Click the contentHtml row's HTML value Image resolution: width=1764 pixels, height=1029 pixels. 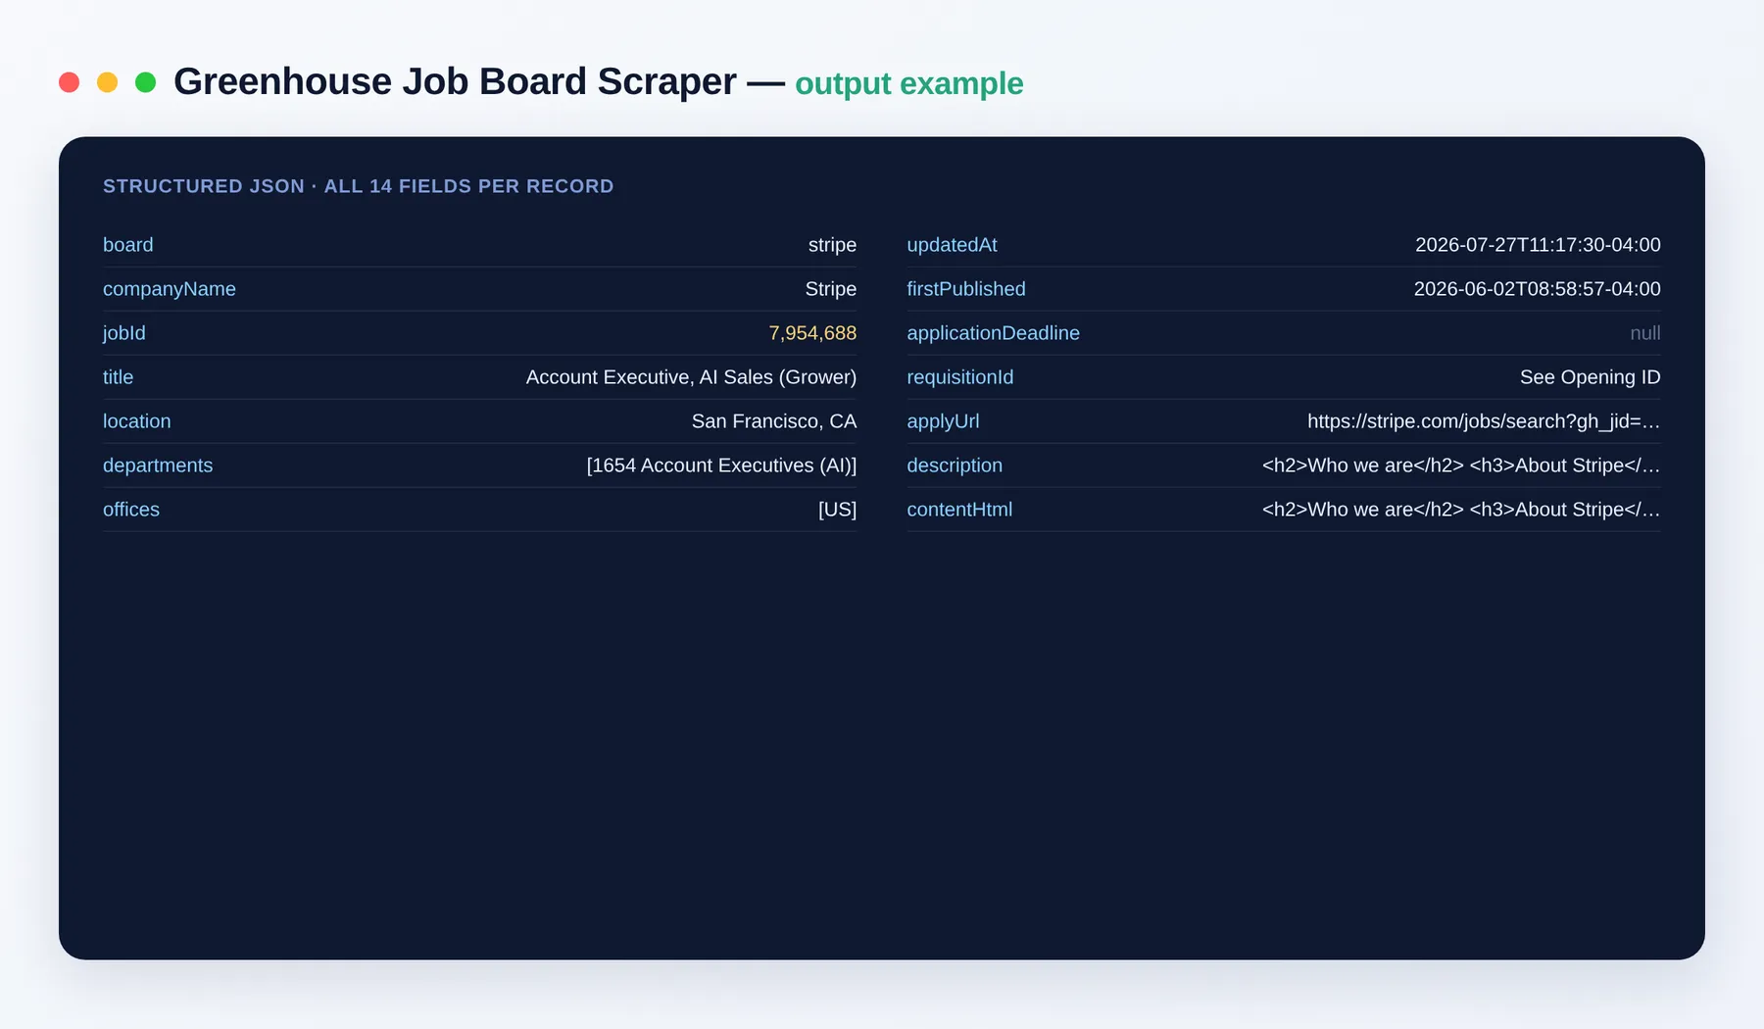coord(1461,510)
